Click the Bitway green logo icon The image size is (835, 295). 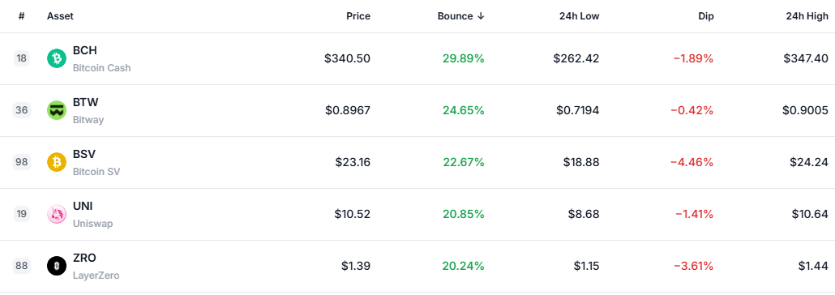pyautogui.click(x=57, y=110)
